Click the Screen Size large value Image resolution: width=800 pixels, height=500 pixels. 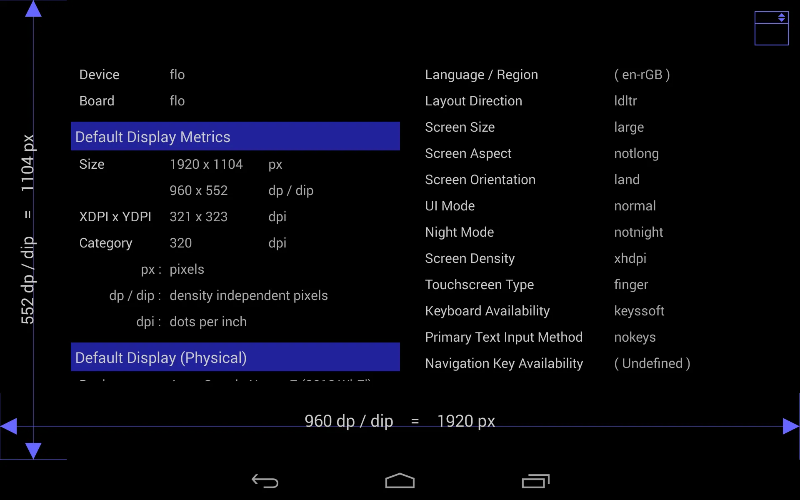pos(629,127)
